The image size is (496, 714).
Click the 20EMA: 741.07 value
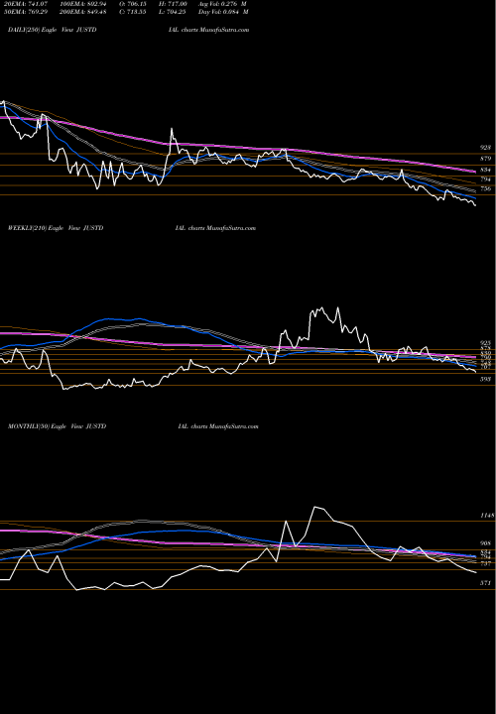pyautogui.click(x=26, y=4)
